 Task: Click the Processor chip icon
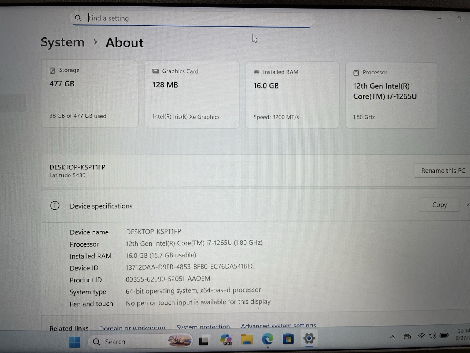[x=356, y=73]
